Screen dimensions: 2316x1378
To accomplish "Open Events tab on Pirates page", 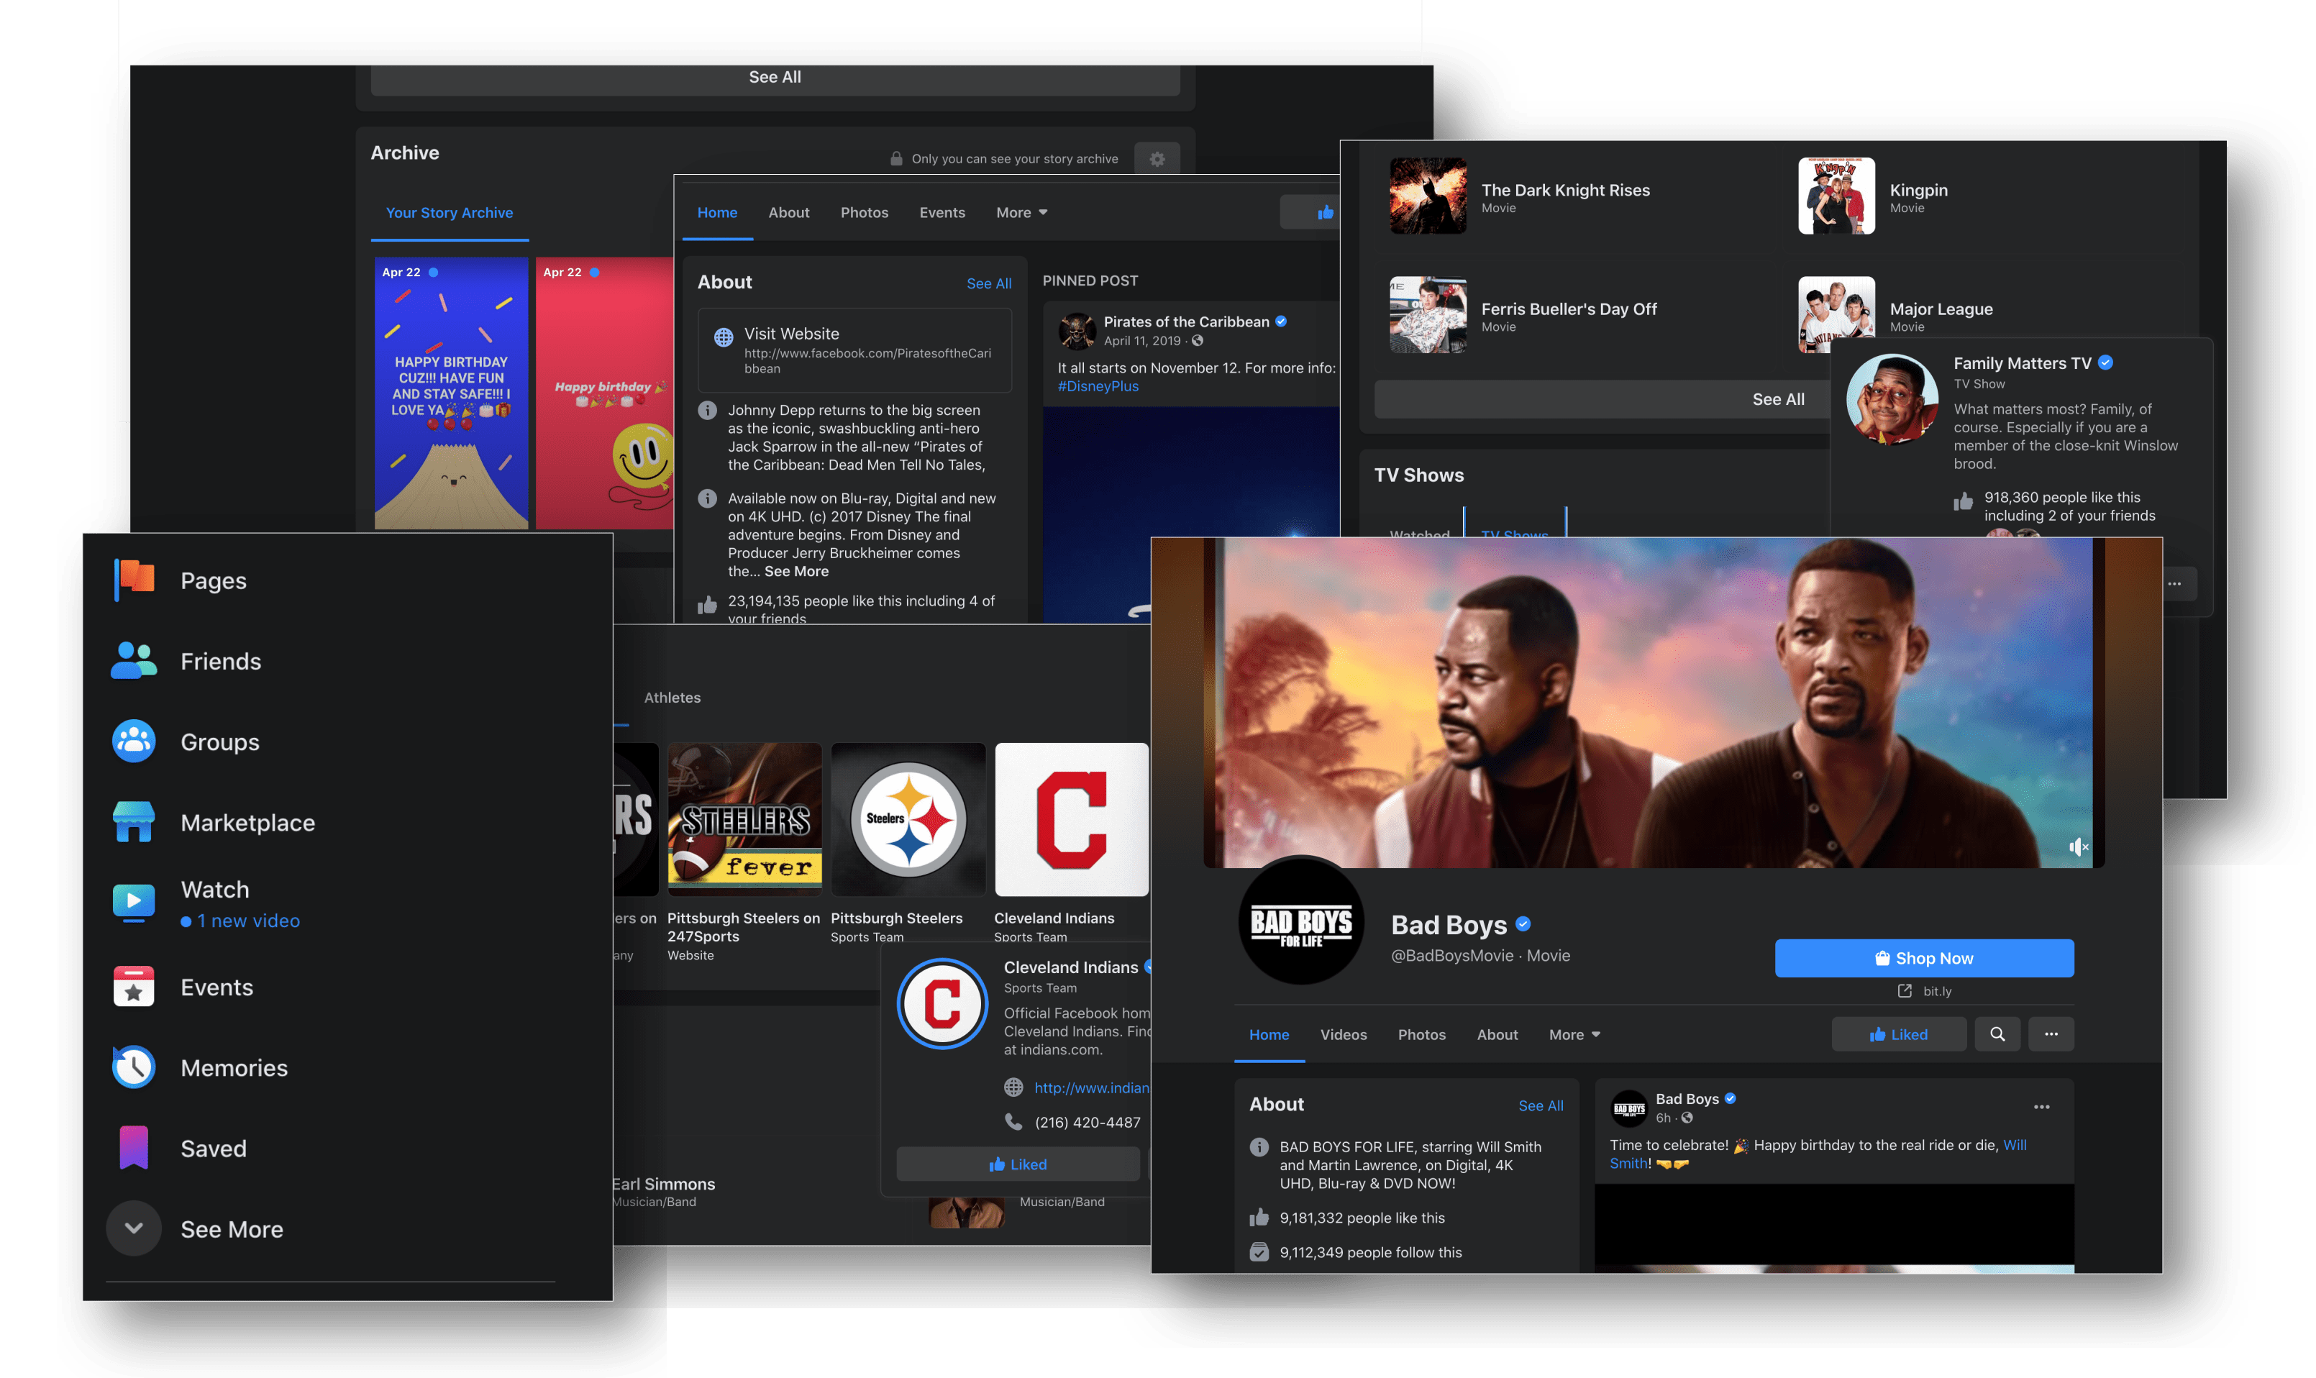I will [x=942, y=213].
